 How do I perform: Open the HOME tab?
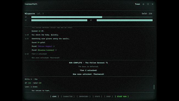tap(54, 97)
